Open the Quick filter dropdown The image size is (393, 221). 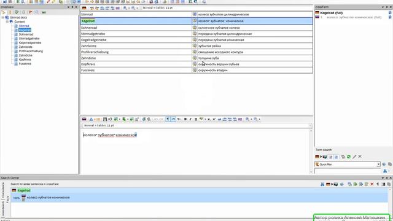[x=378, y=165]
